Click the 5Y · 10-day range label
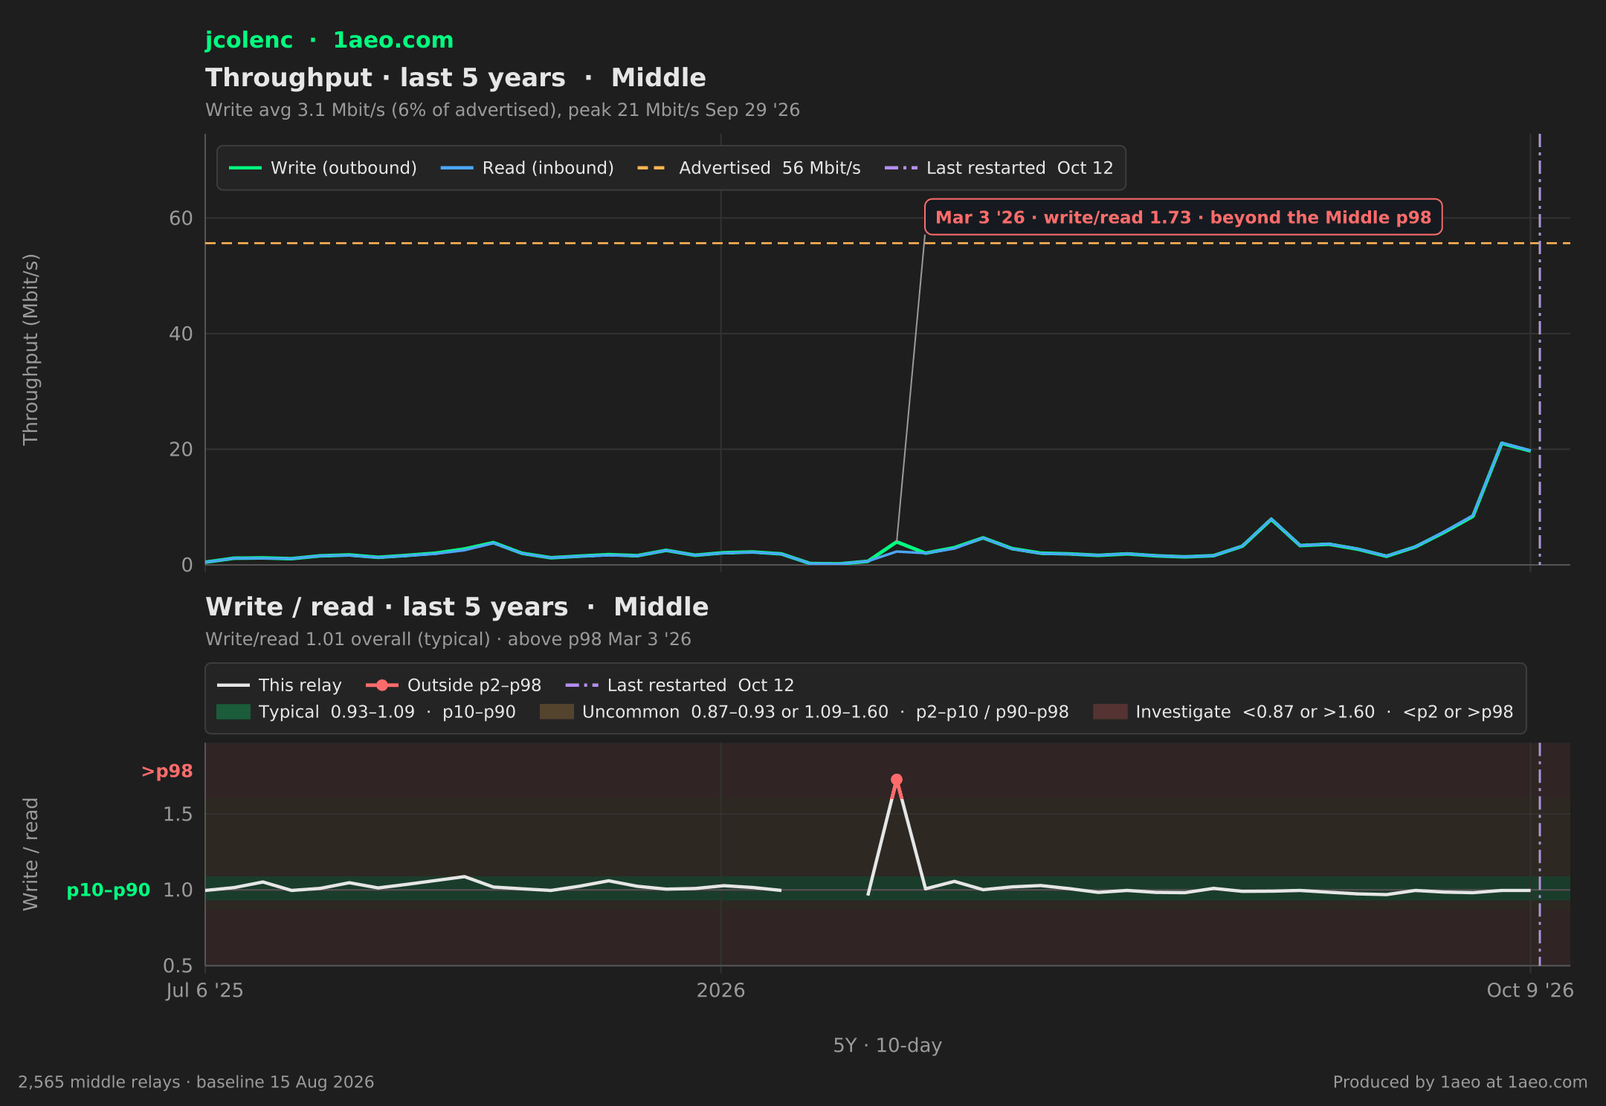This screenshot has width=1606, height=1106. click(888, 1046)
